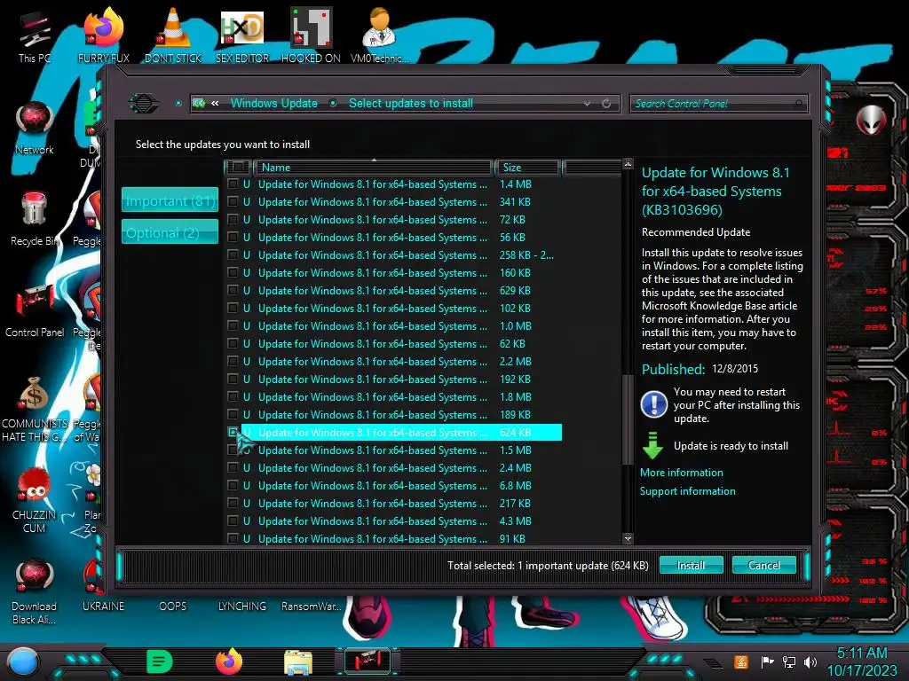Click the orange Java tray icon
This screenshot has width=909, height=681.
click(x=741, y=661)
